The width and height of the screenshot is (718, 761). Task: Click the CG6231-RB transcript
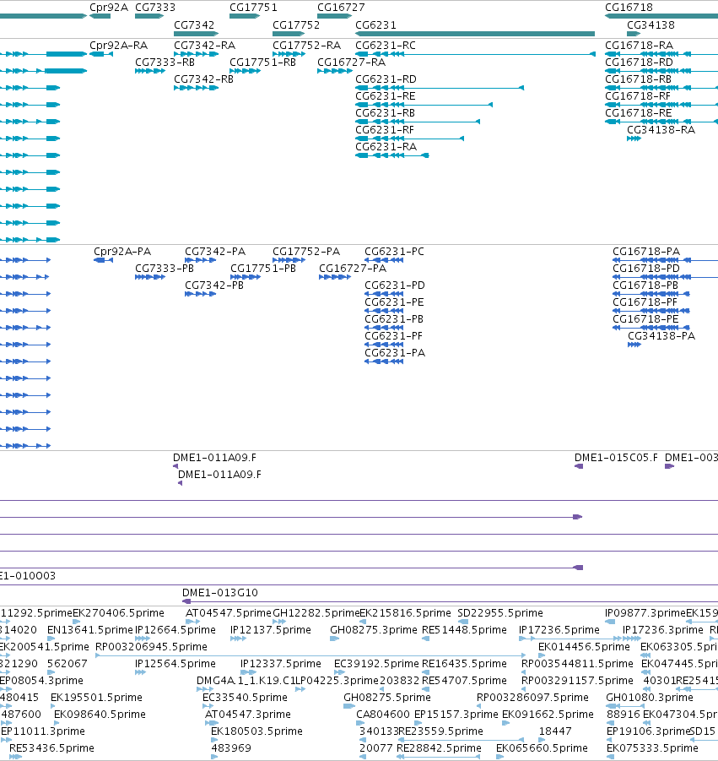pyautogui.click(x=385, y=113)
